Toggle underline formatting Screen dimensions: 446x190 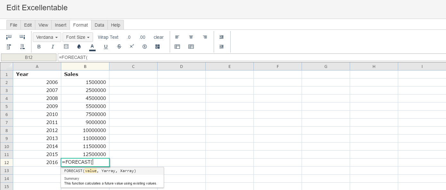pos(106,47)
